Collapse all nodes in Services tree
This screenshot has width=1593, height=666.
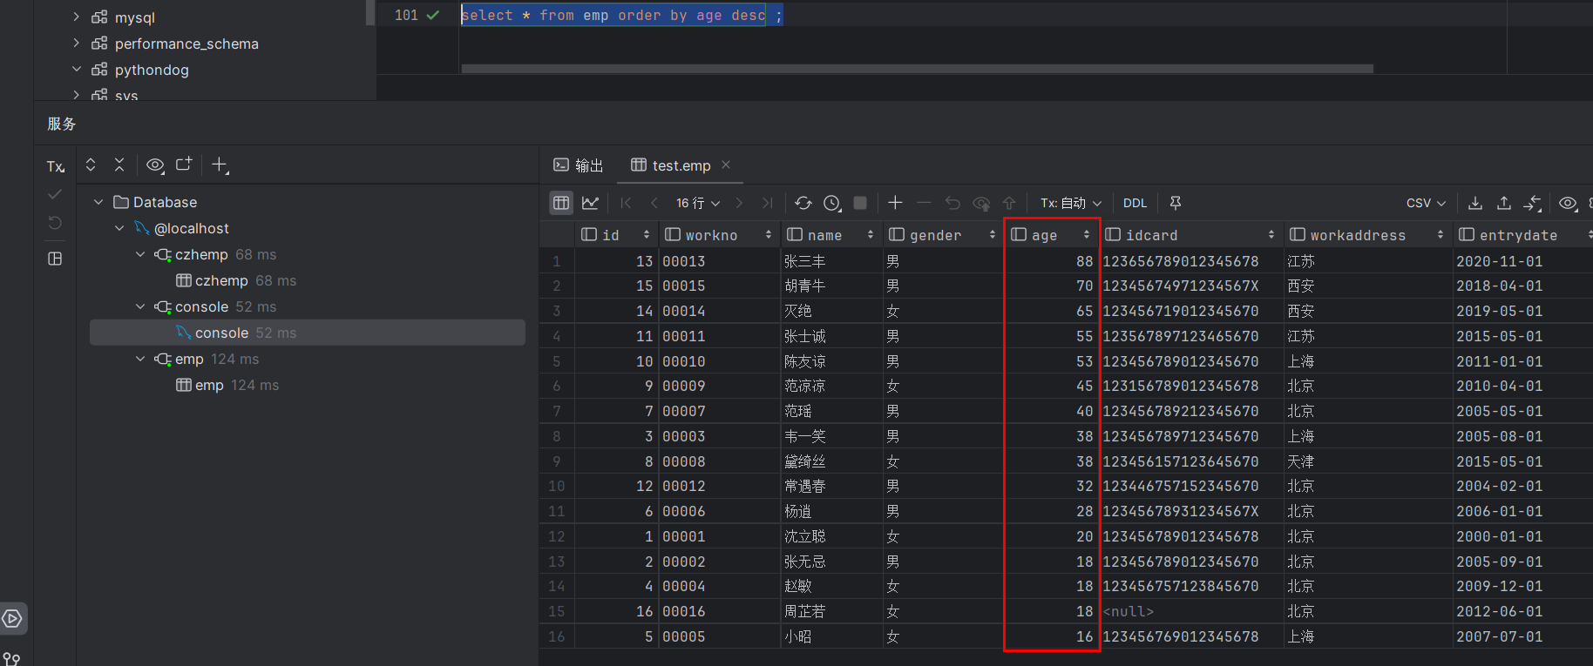pyautogui.click(x=119, y=165)
